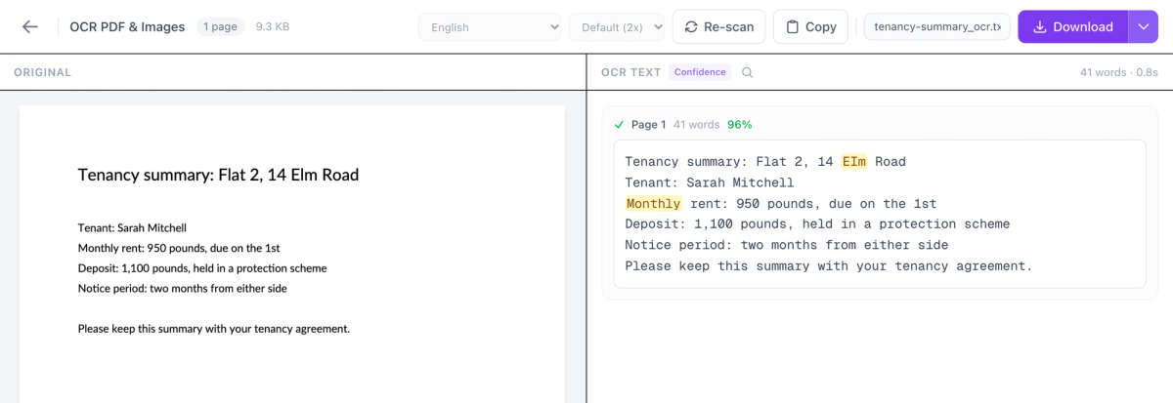Click the '41 words' count beside Page 1
Image resolution: width=1173 pixels, height=403 pixels.
pos(697,125)
